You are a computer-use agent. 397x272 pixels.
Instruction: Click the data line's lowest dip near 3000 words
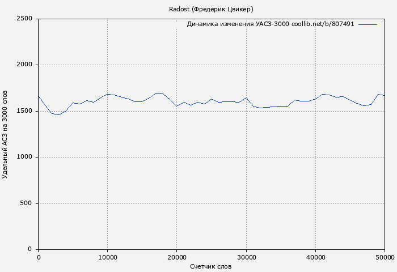click(x=58, y=114)
